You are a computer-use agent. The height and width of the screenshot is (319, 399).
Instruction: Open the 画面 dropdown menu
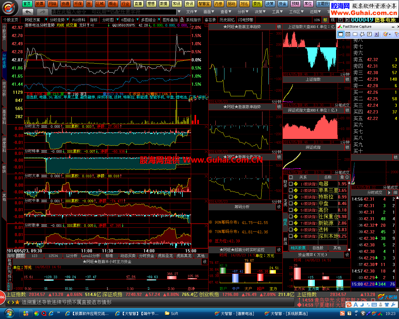click(x=209, y=12)
